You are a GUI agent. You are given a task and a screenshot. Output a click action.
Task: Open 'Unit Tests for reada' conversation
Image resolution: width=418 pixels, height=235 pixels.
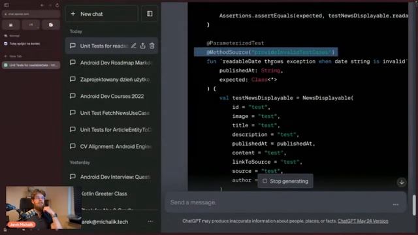pyautogui.click(x=111, y=46)
